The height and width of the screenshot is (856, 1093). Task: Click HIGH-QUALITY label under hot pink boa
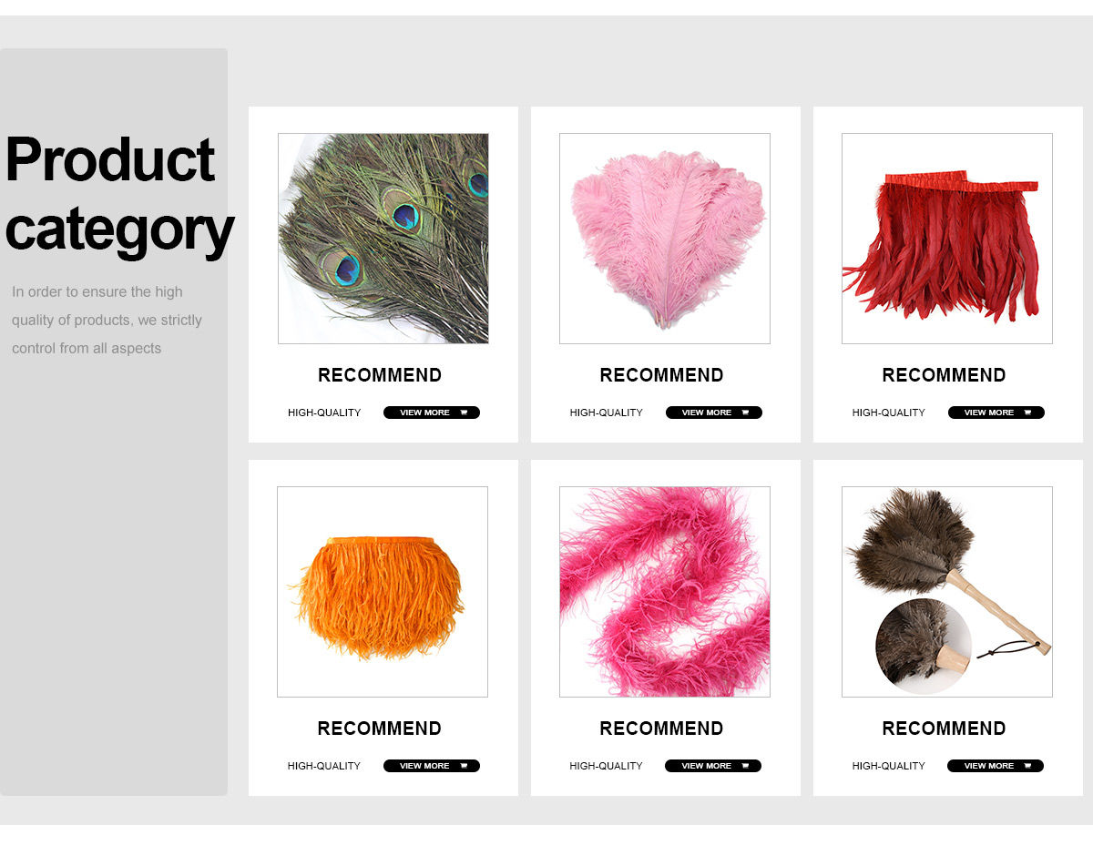click(607, 766)
